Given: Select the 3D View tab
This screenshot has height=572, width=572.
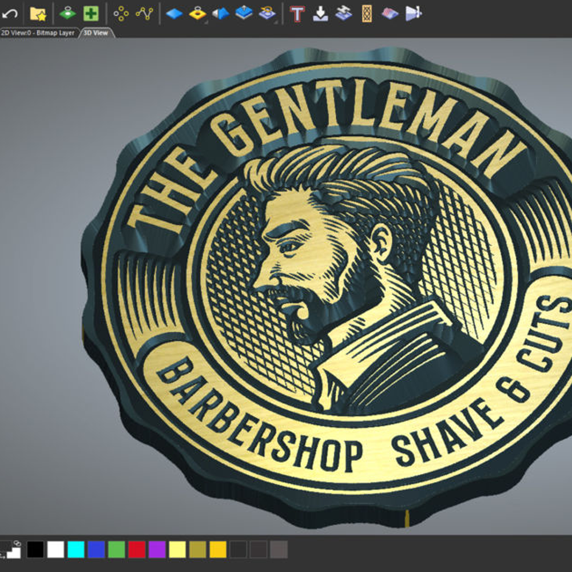Looking at the screenshot, I should (95, 33).
